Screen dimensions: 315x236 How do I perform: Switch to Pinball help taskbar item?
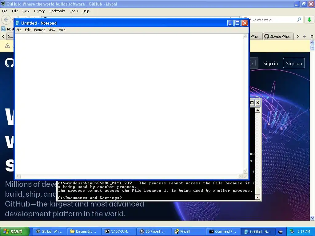(x=188, y=231)
